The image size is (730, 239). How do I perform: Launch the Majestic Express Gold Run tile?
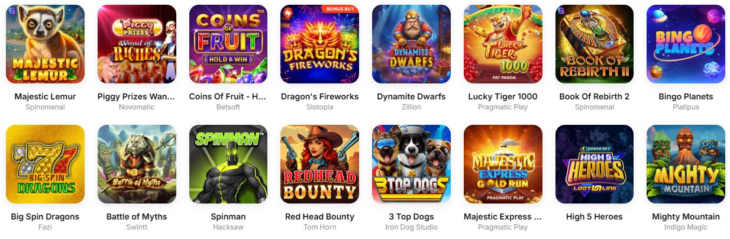click(x=503, y=164)
